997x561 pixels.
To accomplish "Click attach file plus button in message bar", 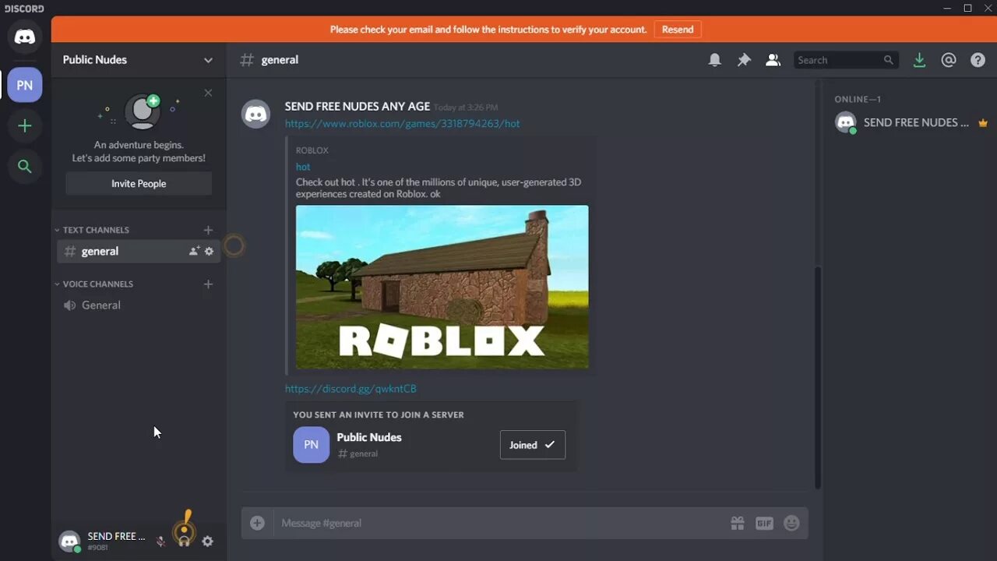I will pos(257,523).
